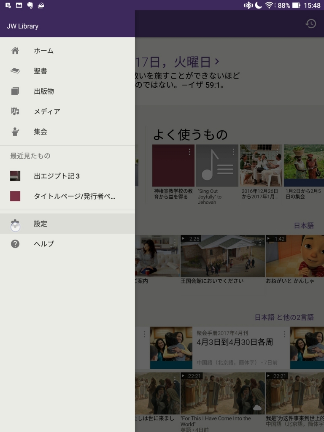Image resolution: width=324 pixels, height=432 pixels.
Task: Change language via 日本語 link
Action: 304,226
